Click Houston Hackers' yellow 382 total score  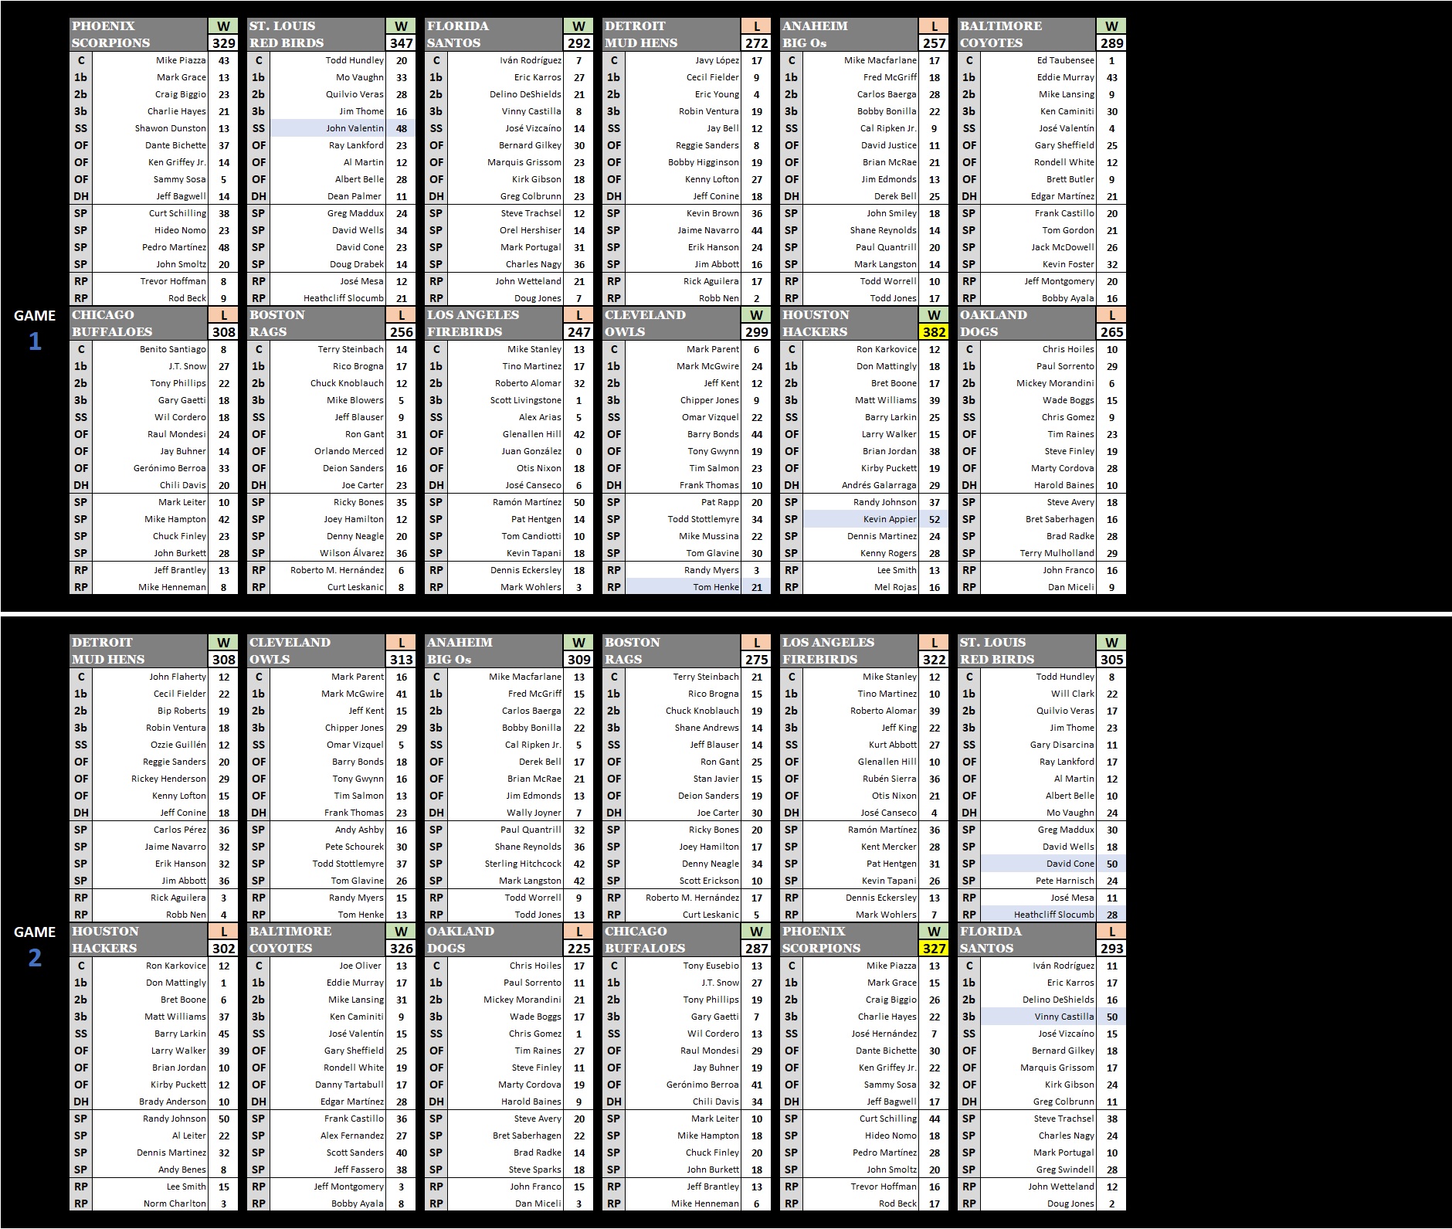[934, 332]
